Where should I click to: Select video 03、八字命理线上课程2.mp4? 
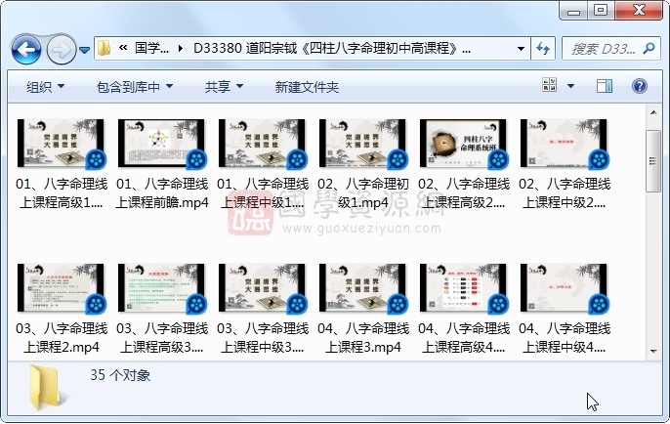[62, 309]
